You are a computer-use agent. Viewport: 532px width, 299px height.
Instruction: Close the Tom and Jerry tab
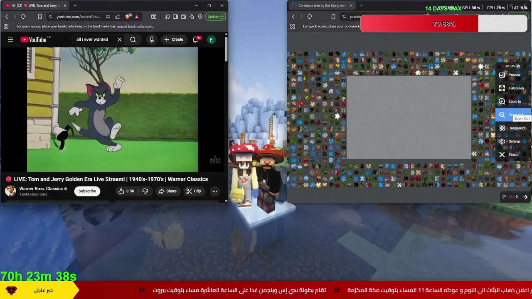coord(65,5)
